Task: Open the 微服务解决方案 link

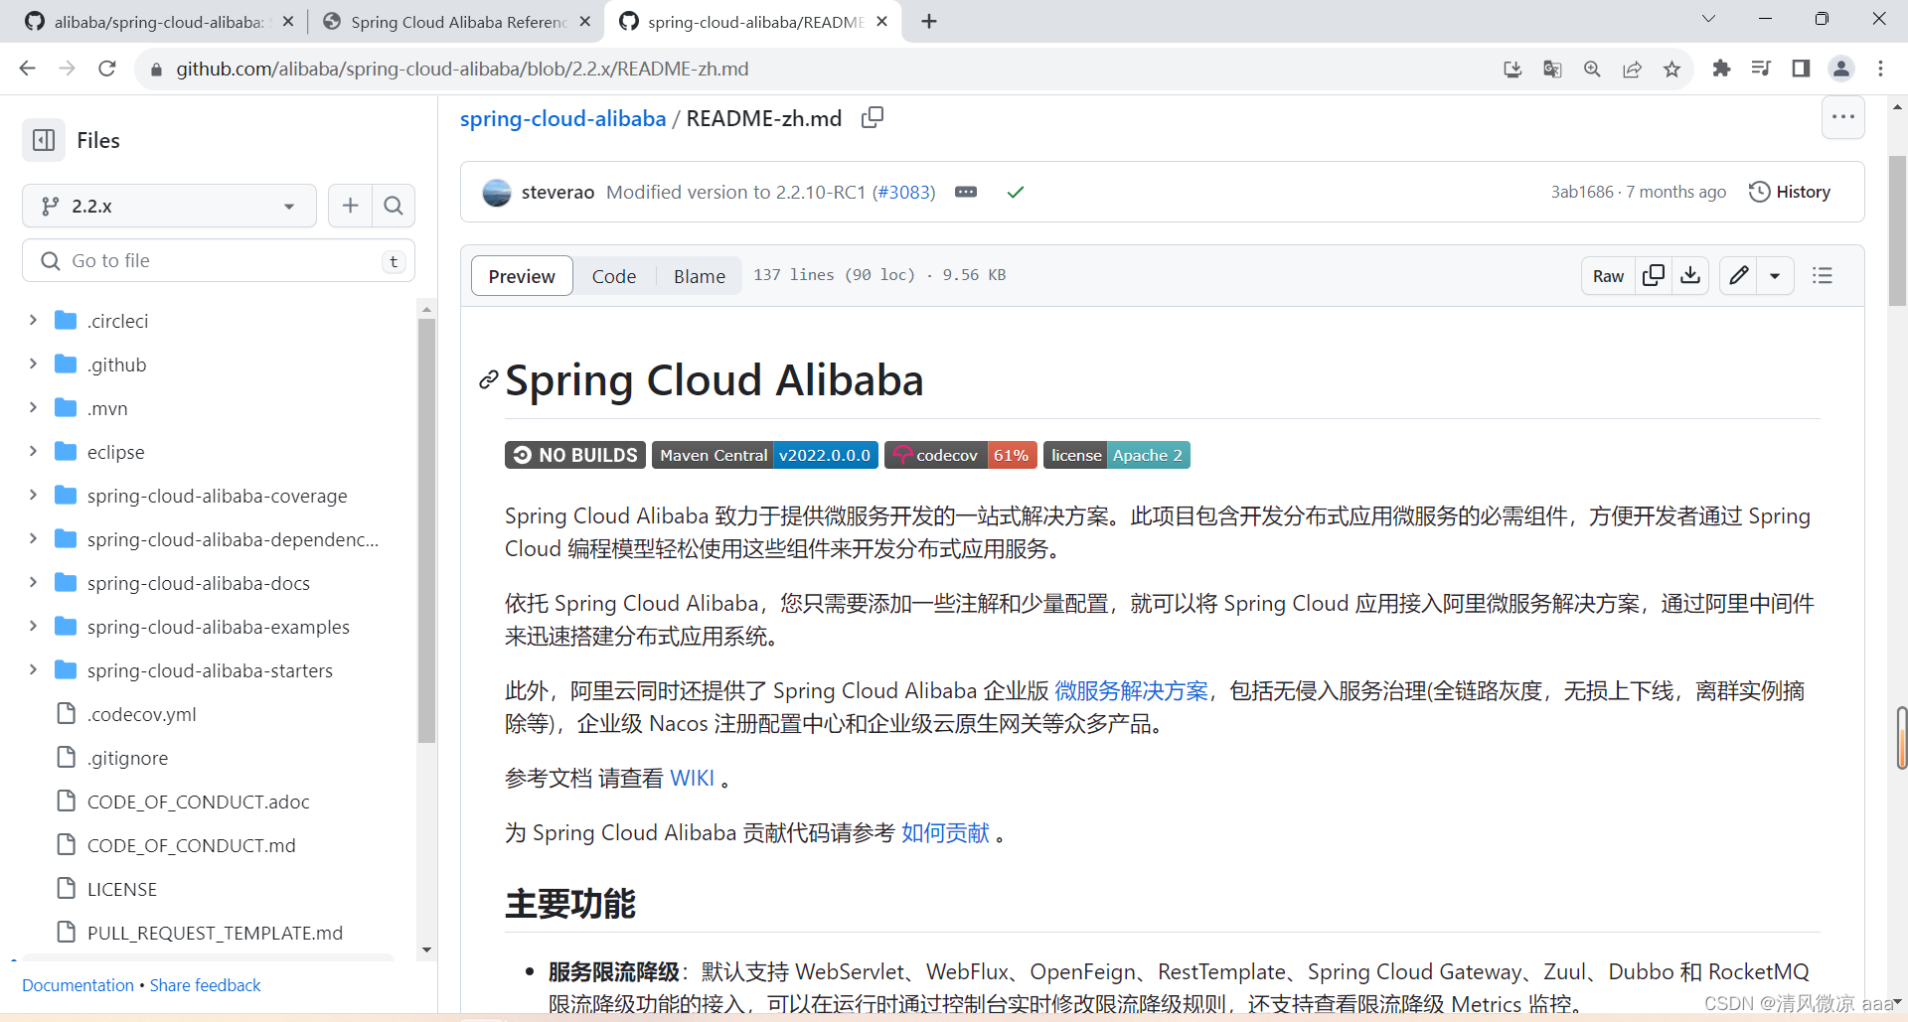Action: coord(1131,690)
